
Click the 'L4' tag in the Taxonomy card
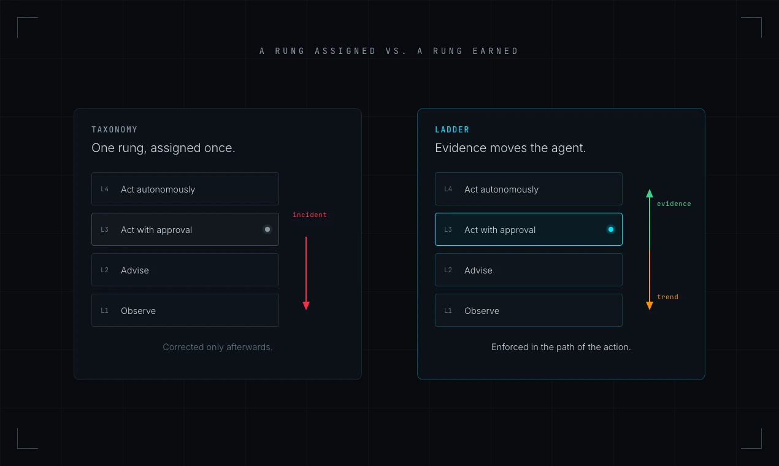pyautogui.click(x=105, y=189)
